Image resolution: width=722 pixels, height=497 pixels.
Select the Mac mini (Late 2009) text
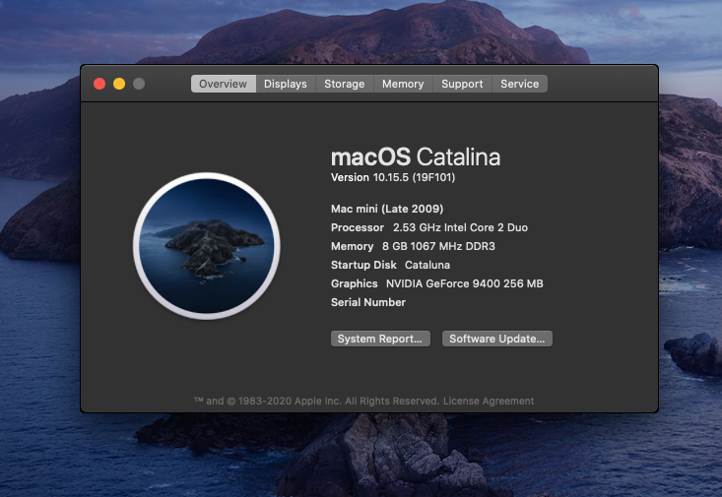[x=387, y=209]
